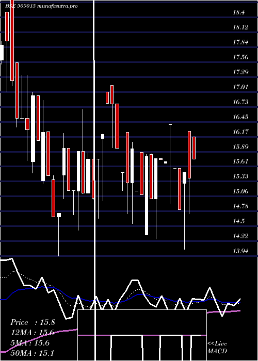
Task: Click the 18.12 price axis label
Action: pos(240,27)
